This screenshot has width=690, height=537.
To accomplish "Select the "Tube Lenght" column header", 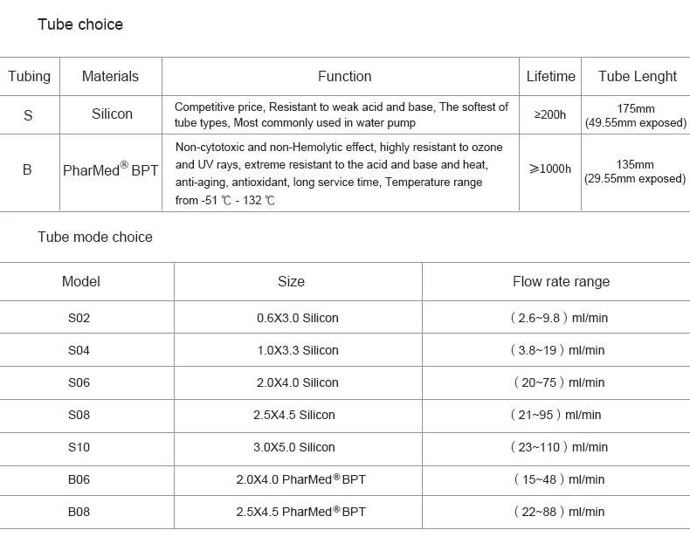I will (637, 77).
